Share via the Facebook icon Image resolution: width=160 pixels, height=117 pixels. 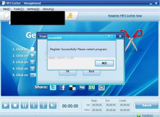[x=62, y=88]
